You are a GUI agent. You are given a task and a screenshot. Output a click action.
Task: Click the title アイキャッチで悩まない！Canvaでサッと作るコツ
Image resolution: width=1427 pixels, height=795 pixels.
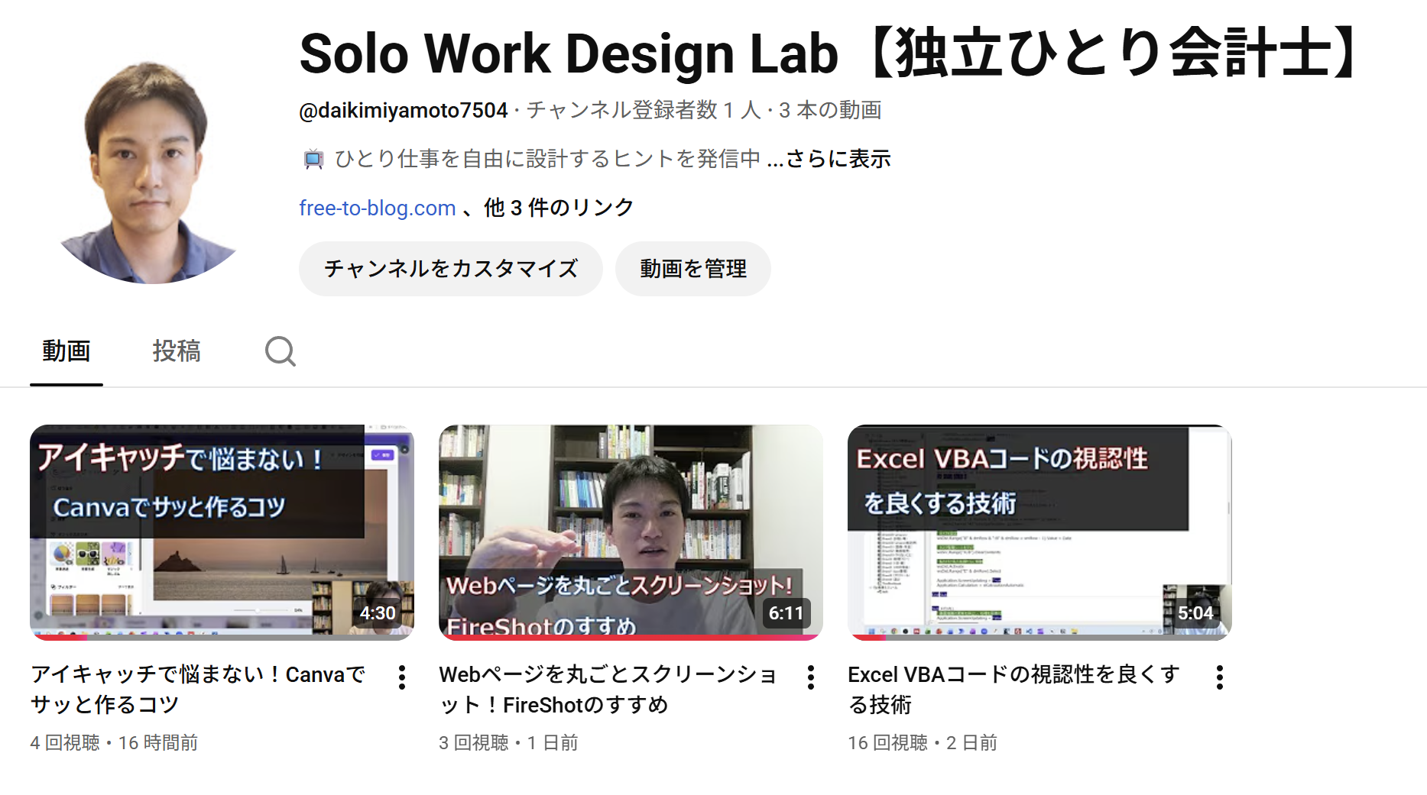tap(197, 689)
